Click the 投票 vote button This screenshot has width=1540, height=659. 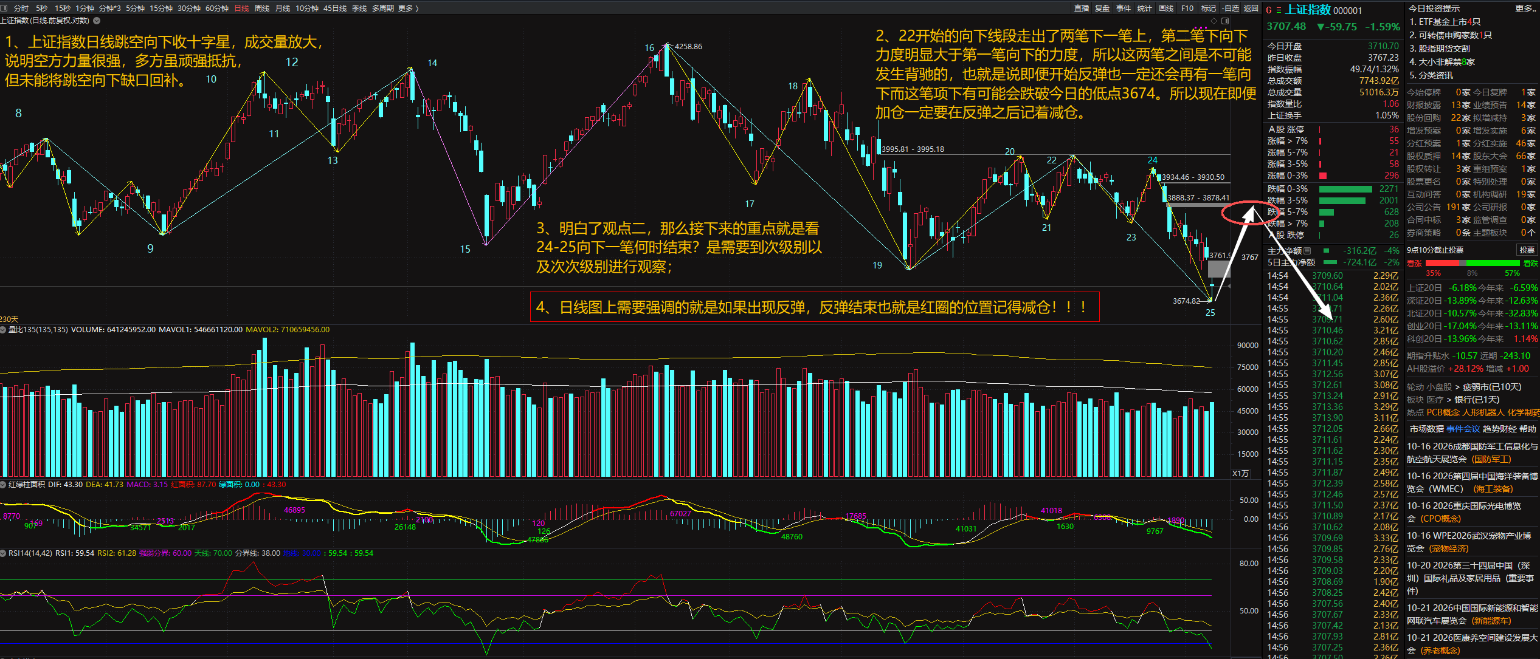[1527, 250]
